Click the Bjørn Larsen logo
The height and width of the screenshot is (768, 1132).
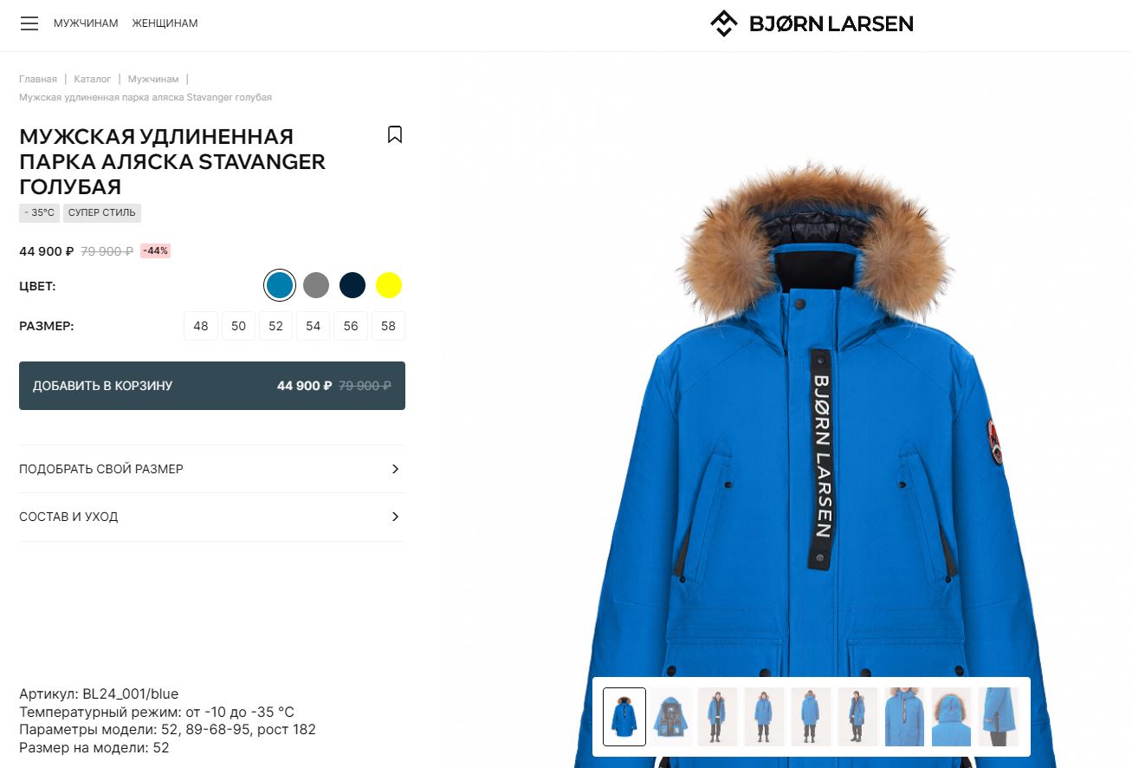coord(812,23)
